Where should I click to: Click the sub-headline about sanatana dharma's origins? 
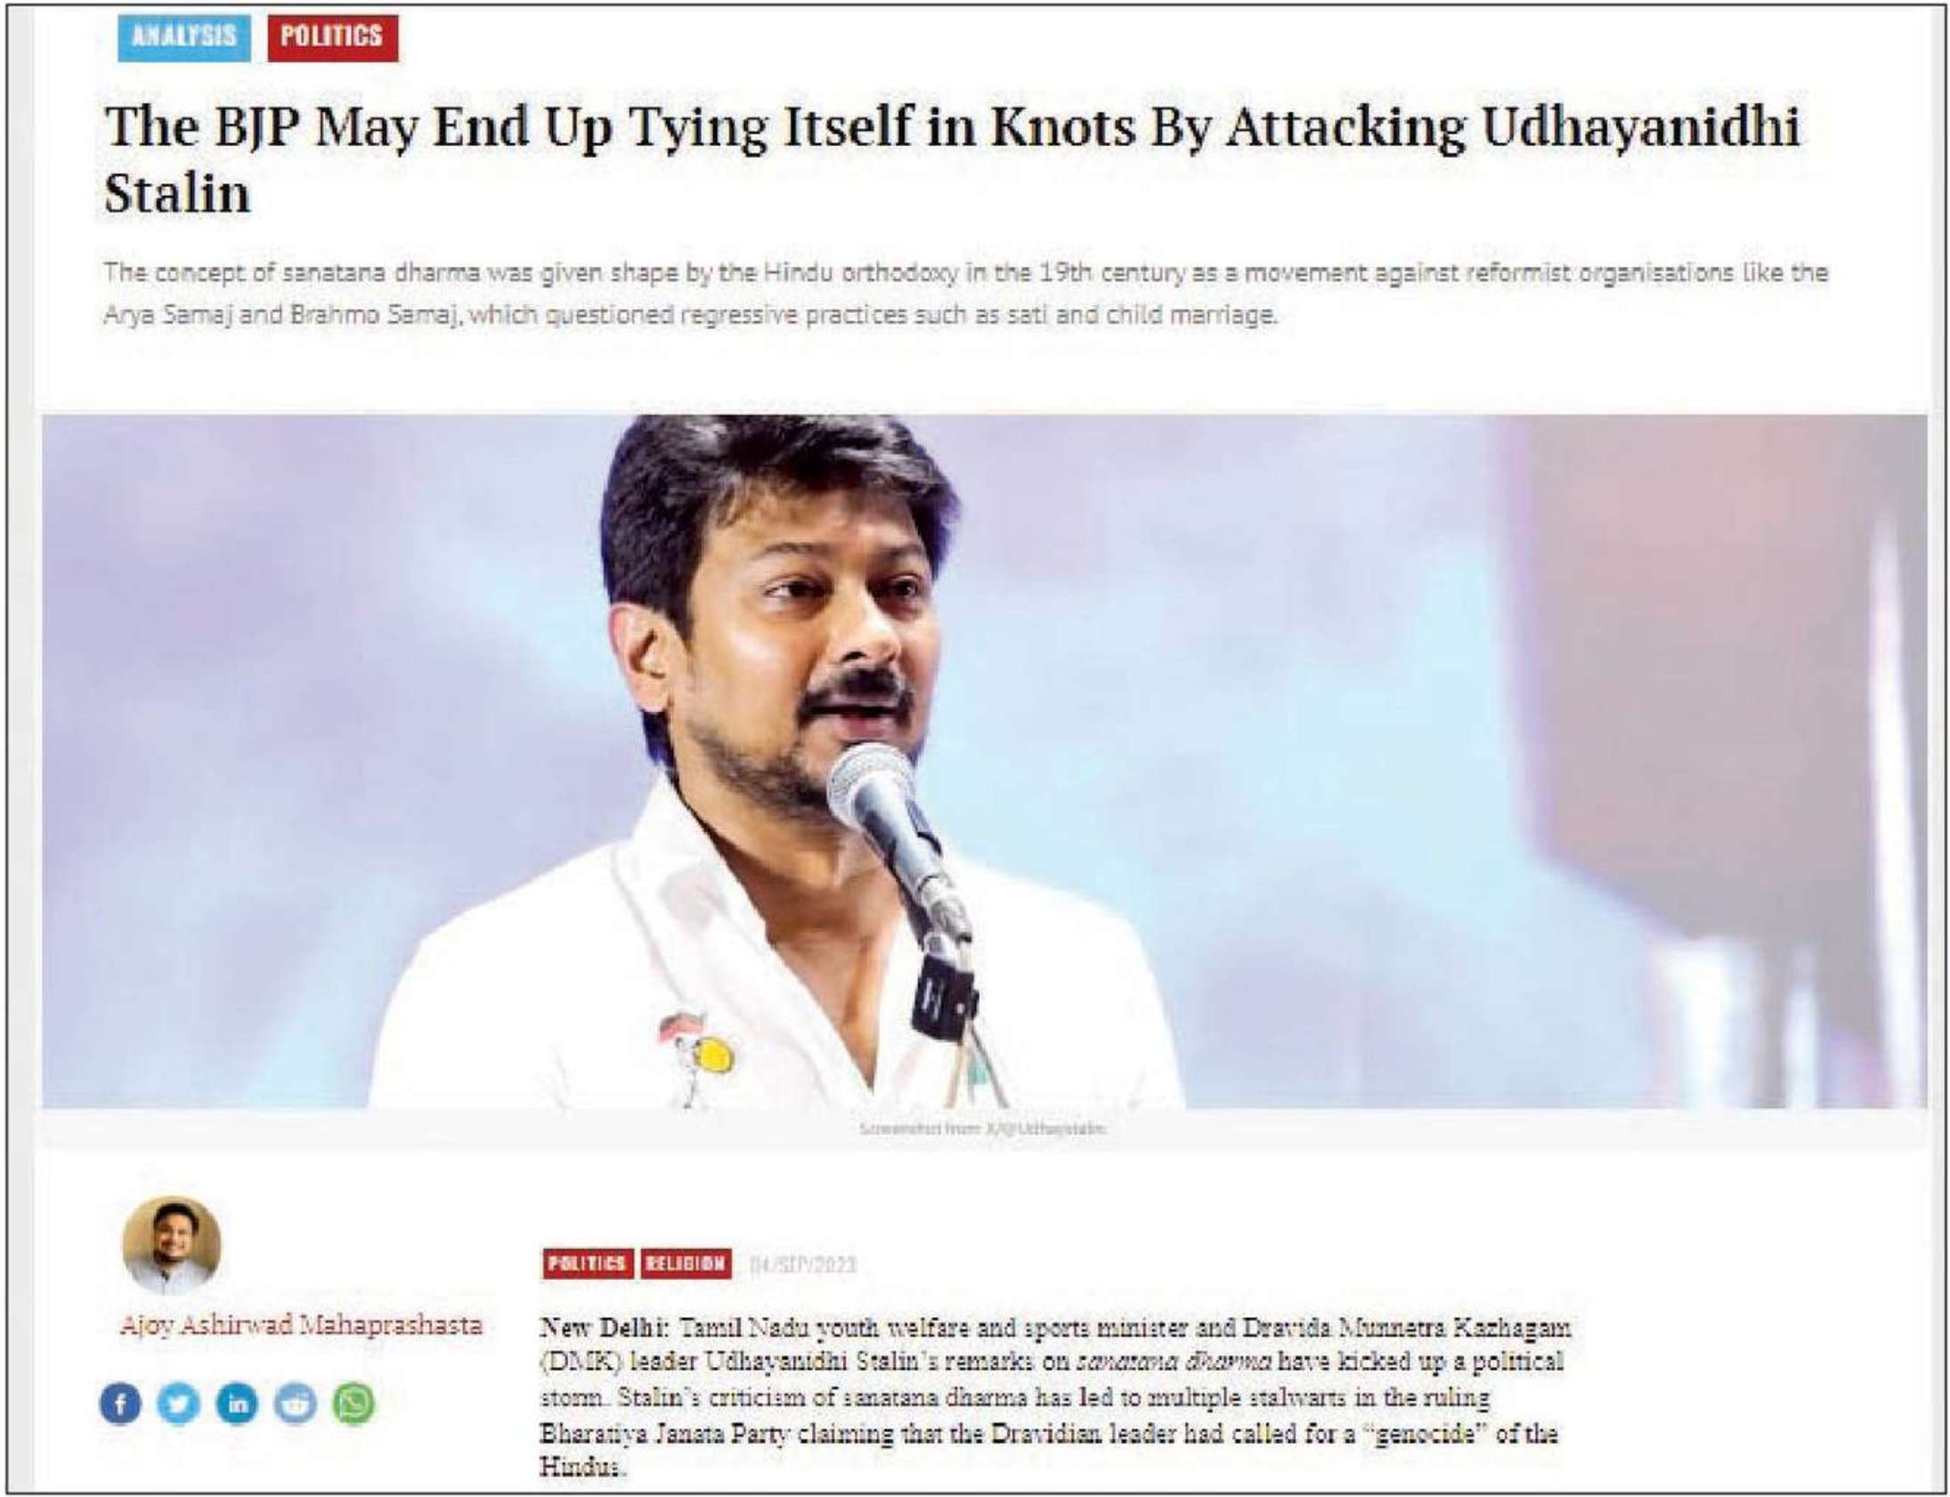[x=965, y=294]
